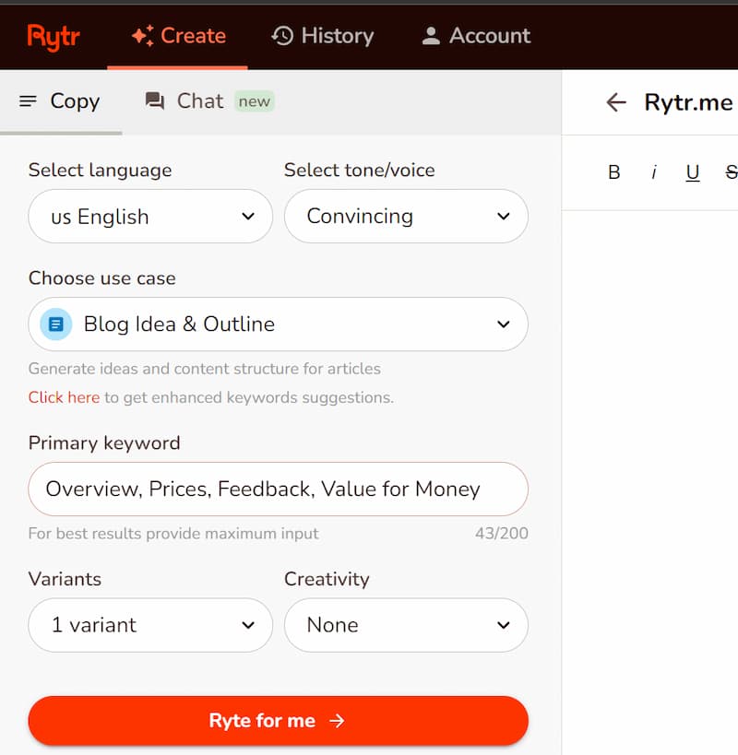Open the Create tab
The width and height of the screenshot is (738, 755).
(x=178, y=36)
